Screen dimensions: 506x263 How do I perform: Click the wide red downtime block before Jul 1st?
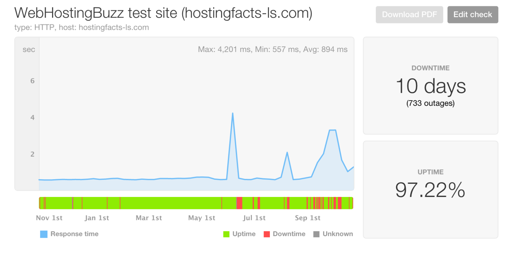(239, 203)
